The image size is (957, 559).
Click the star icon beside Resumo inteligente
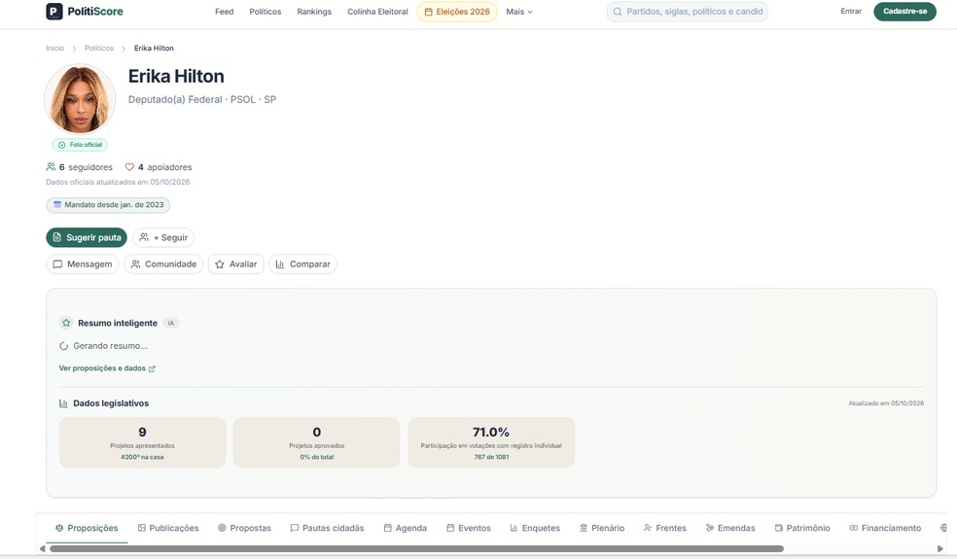(66, 323)
